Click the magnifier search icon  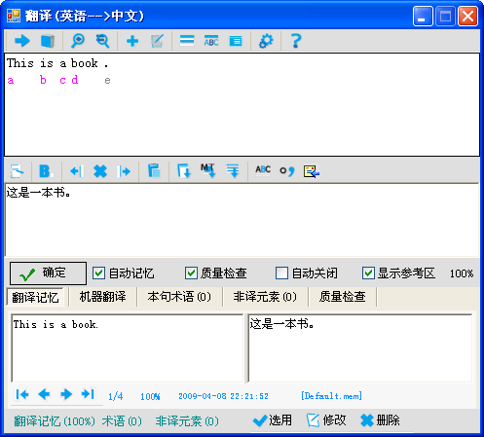coord(78,41)
